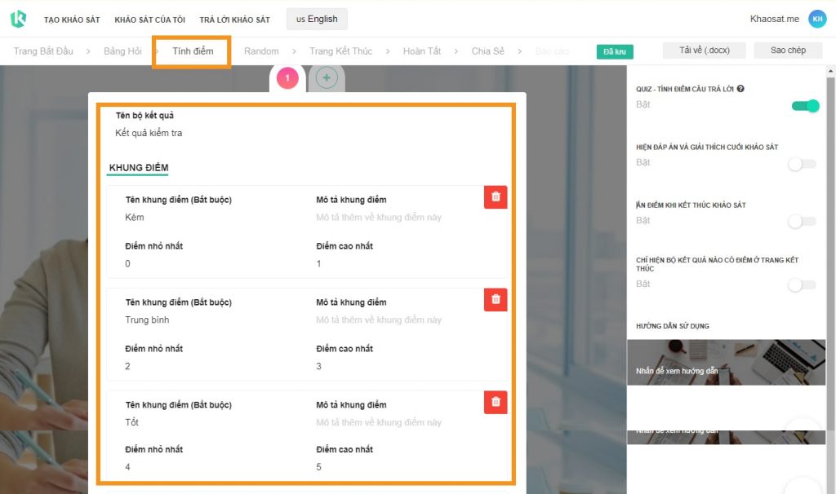Turn off quiz answer scoring toggle
The height and width of the screenshot is (494, 836).
(x=805, y=106)
